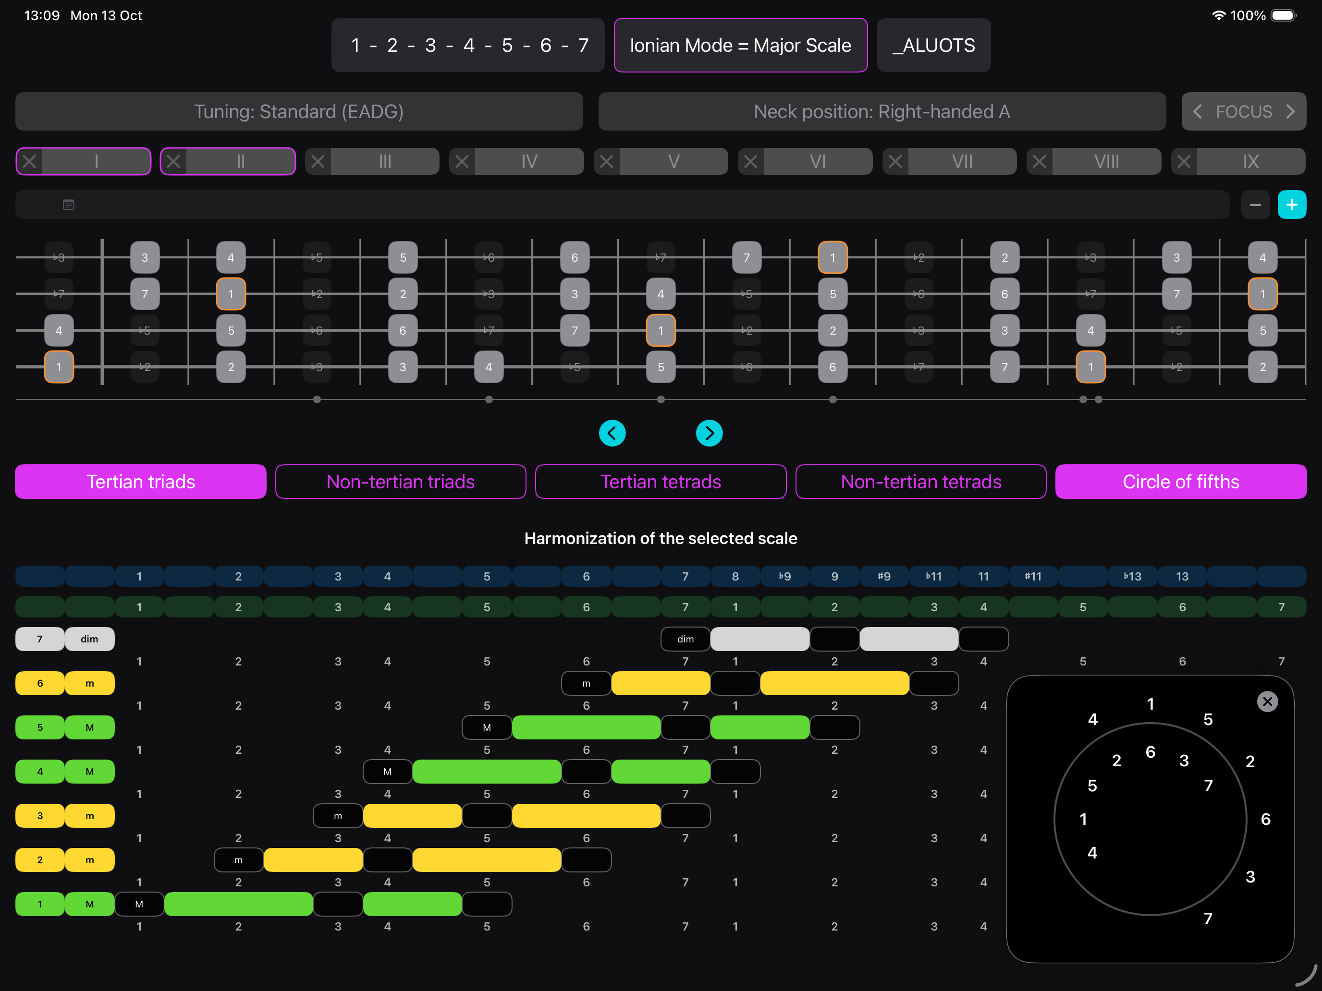Toggle Circle of fifths view
The width and height of the screenshot is (1322, 991).
(1180, 482)
